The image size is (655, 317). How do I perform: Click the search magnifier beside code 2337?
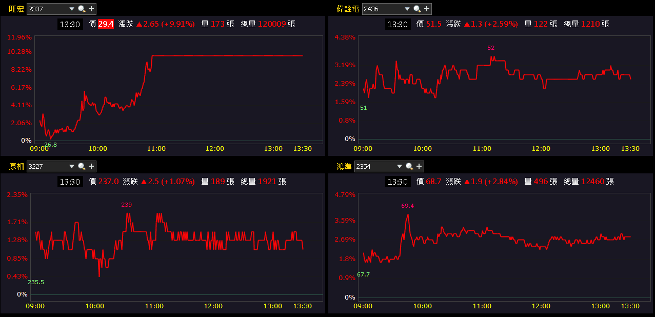[82, 9]
